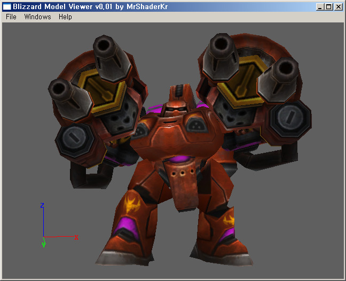The width and height of the screenshot is (346, 281).
Task: Open the Help menu
Action: [65, 17]
